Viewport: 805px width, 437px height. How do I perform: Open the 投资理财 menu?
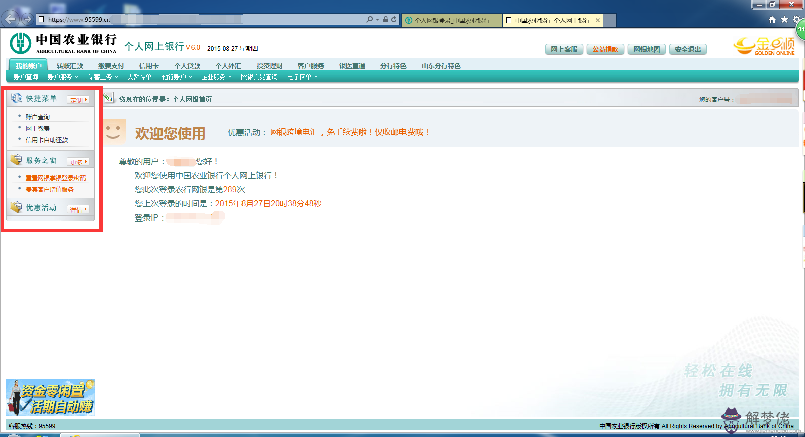coord(270,66)
